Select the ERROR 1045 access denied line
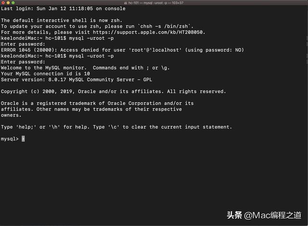The height and width of the screenshot is (226, 308). click(122, 50)
